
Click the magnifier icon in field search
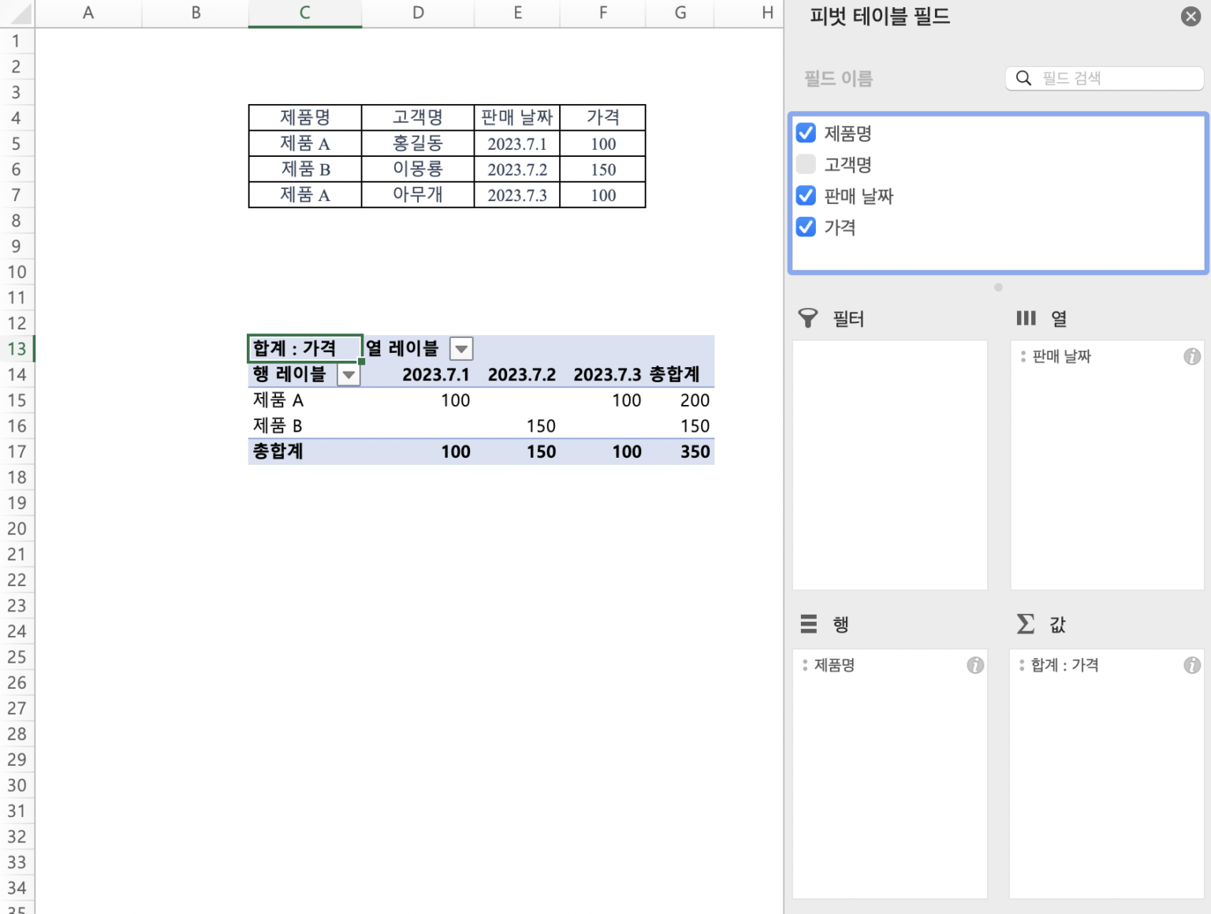pos(1023,78)
